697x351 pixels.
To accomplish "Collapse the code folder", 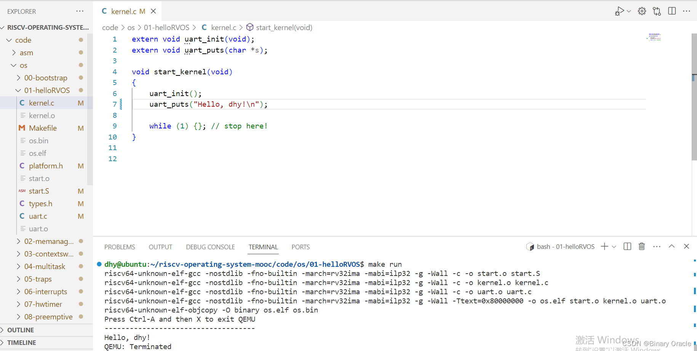I will click(x=46, y=40).
